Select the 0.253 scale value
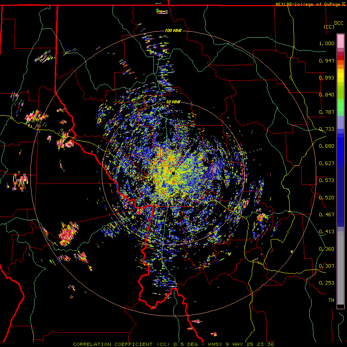This screenshot has width=347, height=347. coord(327,283)
